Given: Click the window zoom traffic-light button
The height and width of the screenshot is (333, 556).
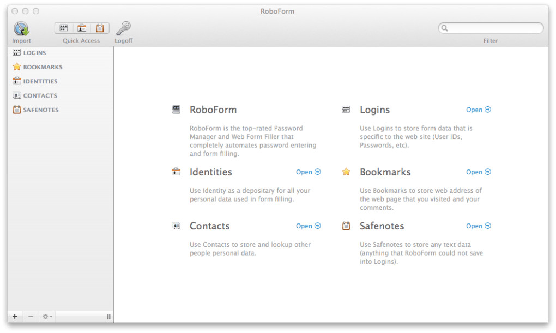Looking at the screenshot, I should pyautogui.click(x=36, y=11).
